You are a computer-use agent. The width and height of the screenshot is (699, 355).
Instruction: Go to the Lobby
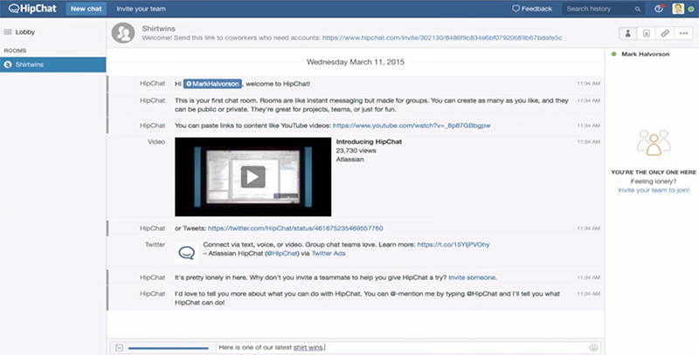26,31
